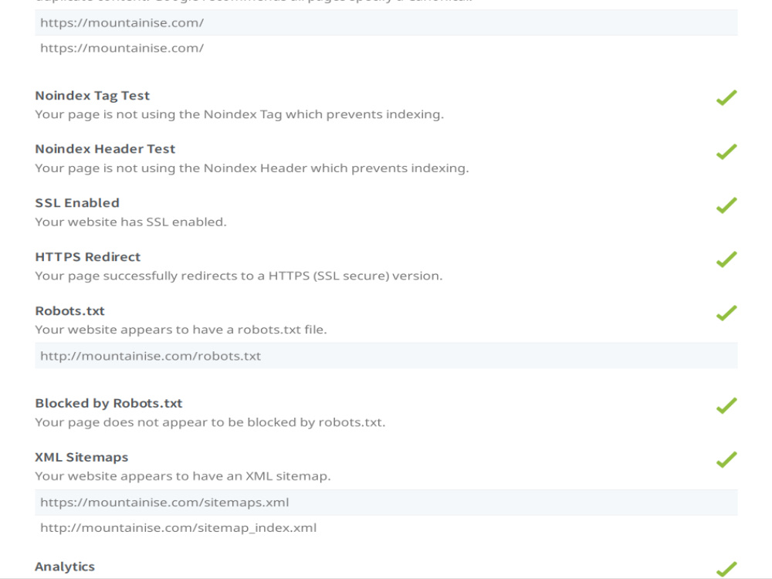Click the Blocked by Robots.txt checkmark
This screenshot has width=772, height=579.
coord(726,406)
